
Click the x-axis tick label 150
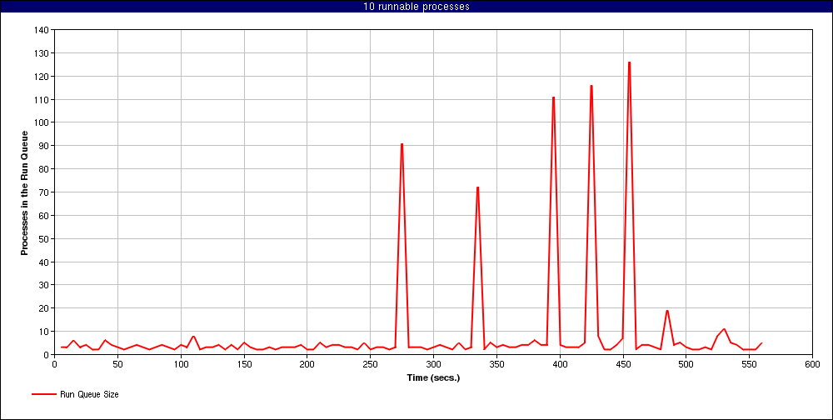(244, 364)
